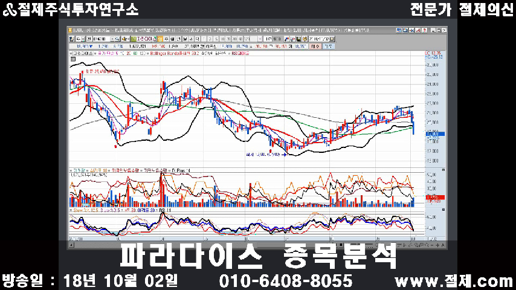Image resolution: width=516 pixels, height=290 pixels.
Task: Open the dropdown on the speaker-like toolbar icon
Action: [128, 39]
